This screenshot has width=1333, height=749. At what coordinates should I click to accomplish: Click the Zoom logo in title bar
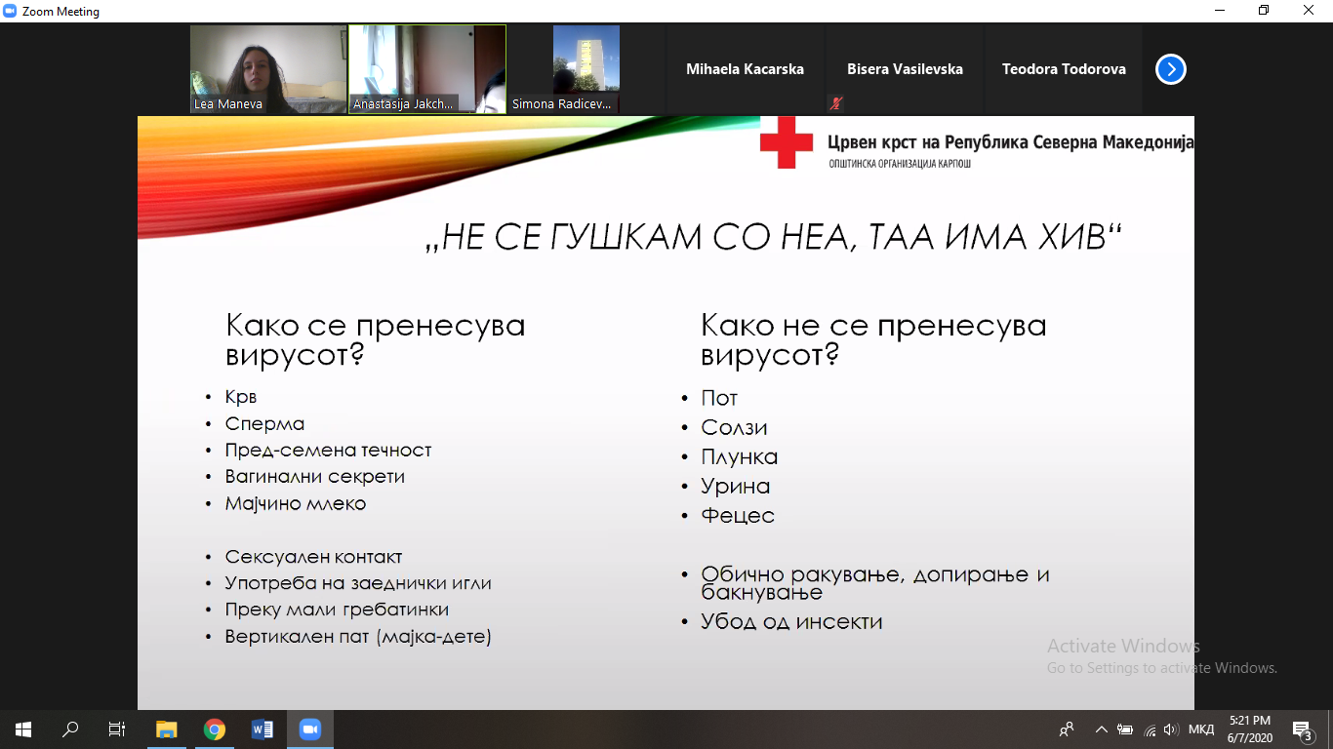[x=11, y=12]
